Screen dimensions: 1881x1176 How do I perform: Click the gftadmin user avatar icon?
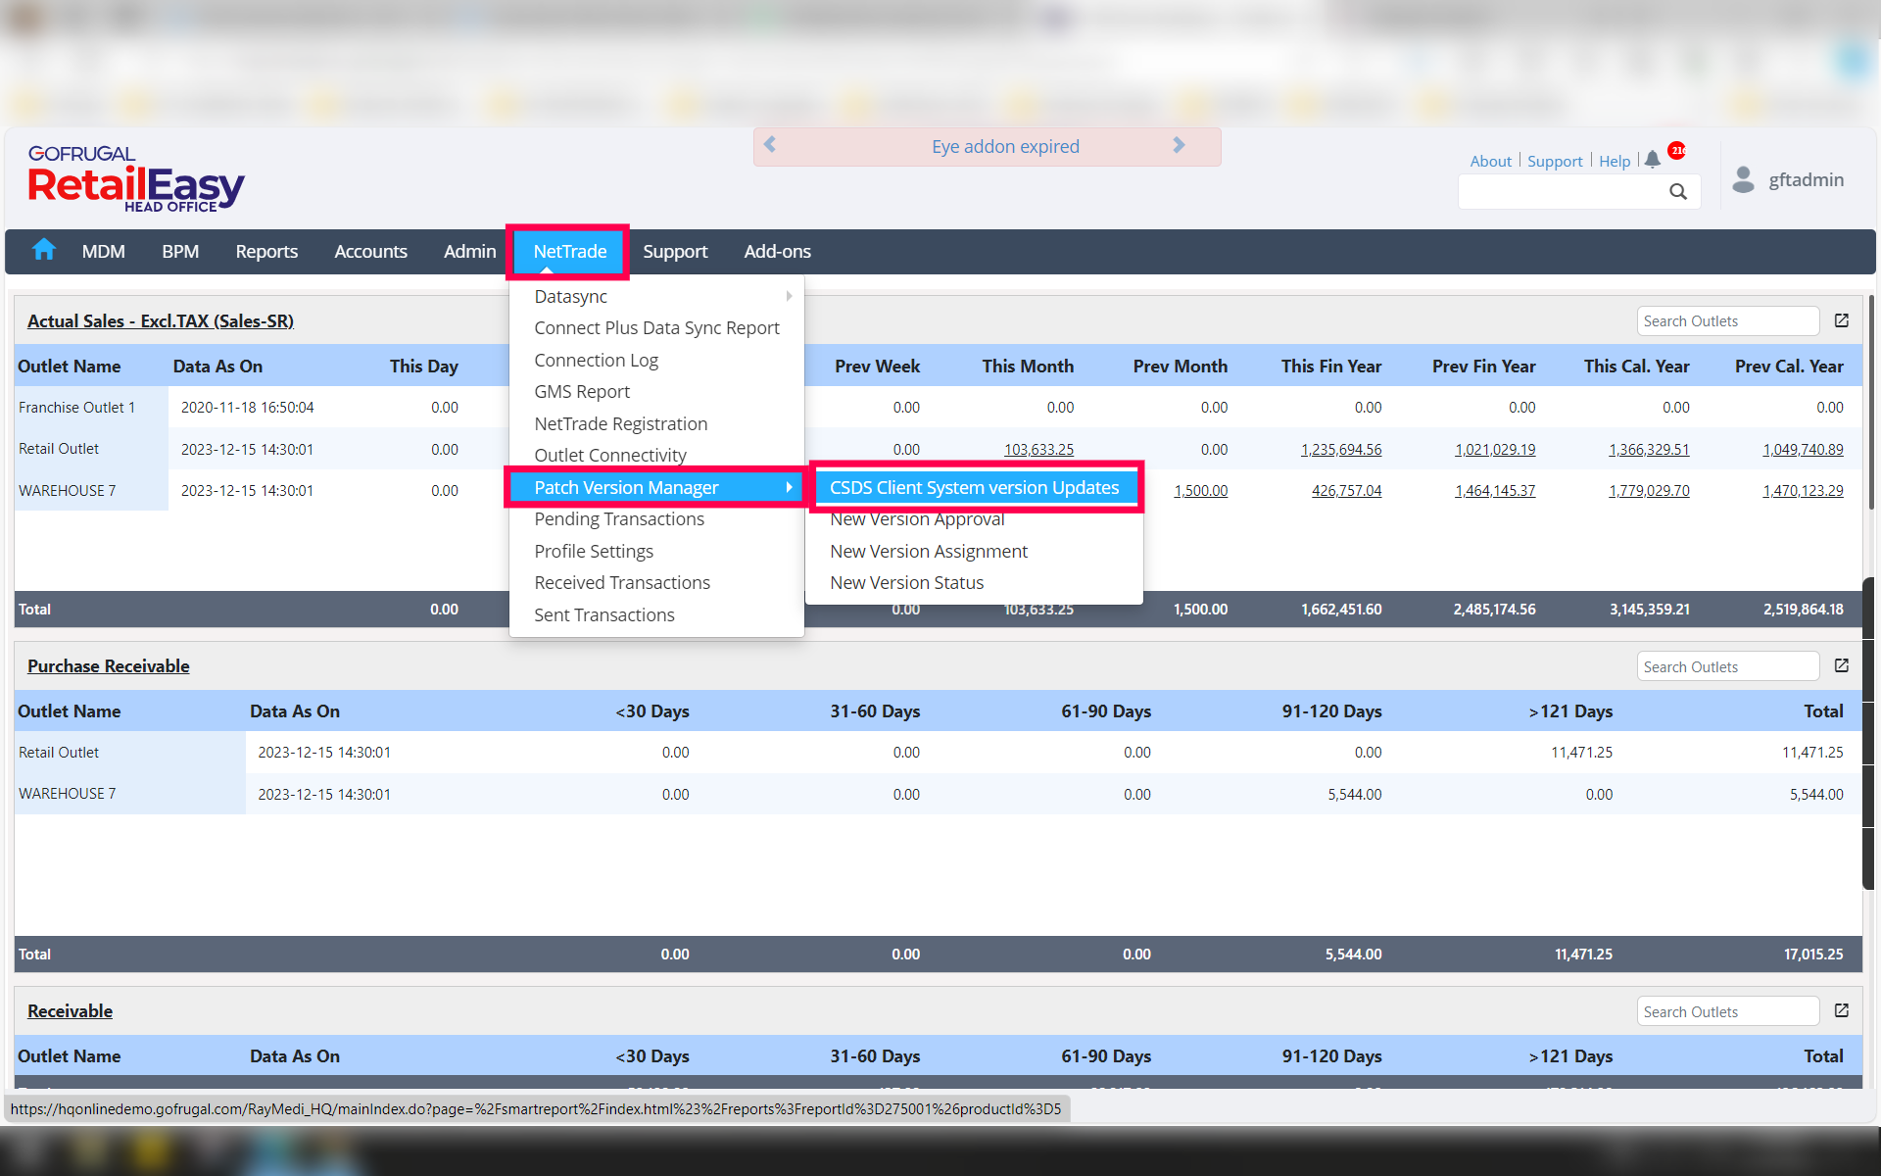coord(1743,179)
